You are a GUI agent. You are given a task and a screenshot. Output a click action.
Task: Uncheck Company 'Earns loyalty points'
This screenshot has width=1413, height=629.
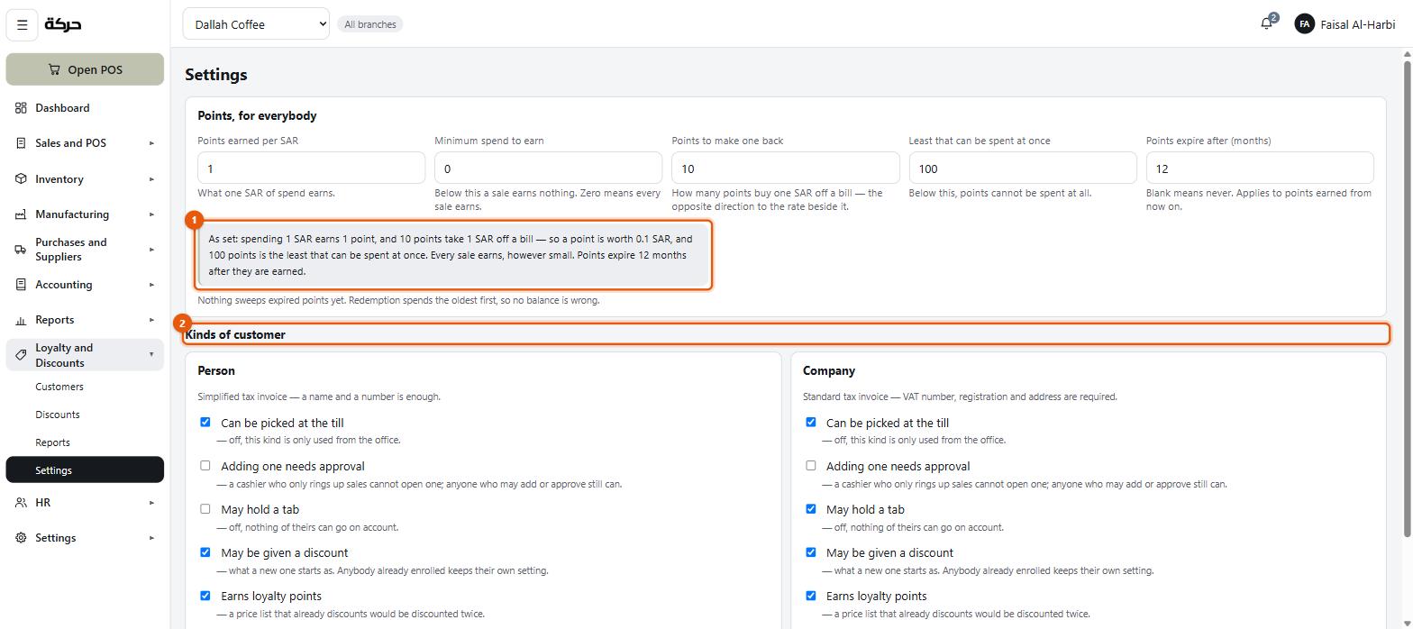click(811, 595)
